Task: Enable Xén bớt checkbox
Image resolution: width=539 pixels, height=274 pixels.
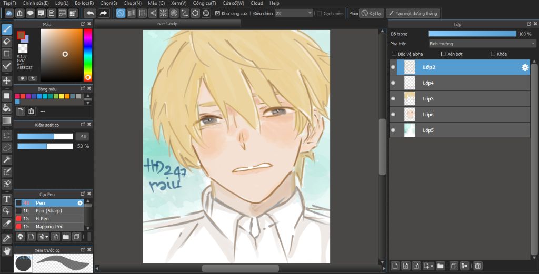Action: point(443,54)
